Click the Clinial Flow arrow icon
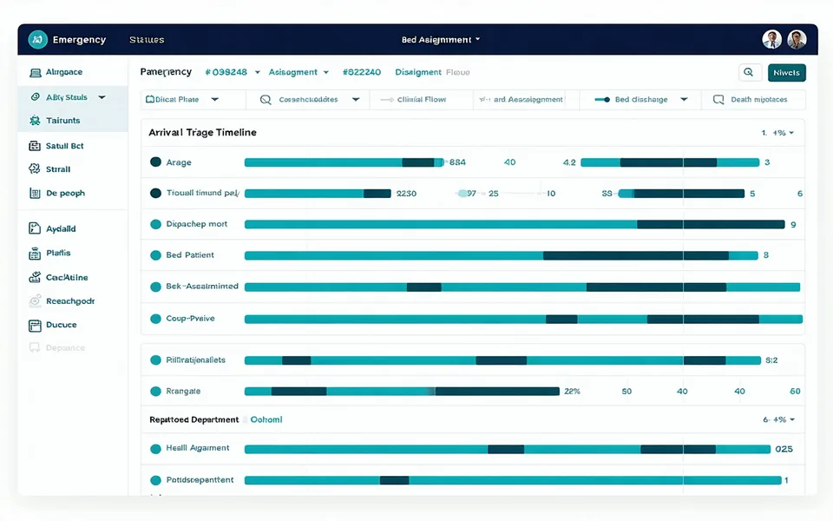 click(387, 99)
